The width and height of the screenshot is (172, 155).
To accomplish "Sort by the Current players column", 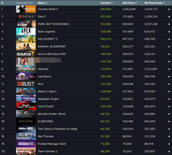I will (x=107, y=3).
